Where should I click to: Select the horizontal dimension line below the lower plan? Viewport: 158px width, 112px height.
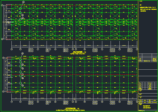74,98
